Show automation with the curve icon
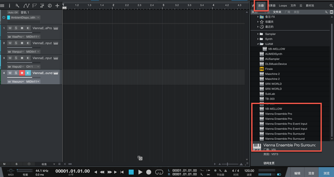The height and width of the screenshot is (177, 334). pos(26,6)
